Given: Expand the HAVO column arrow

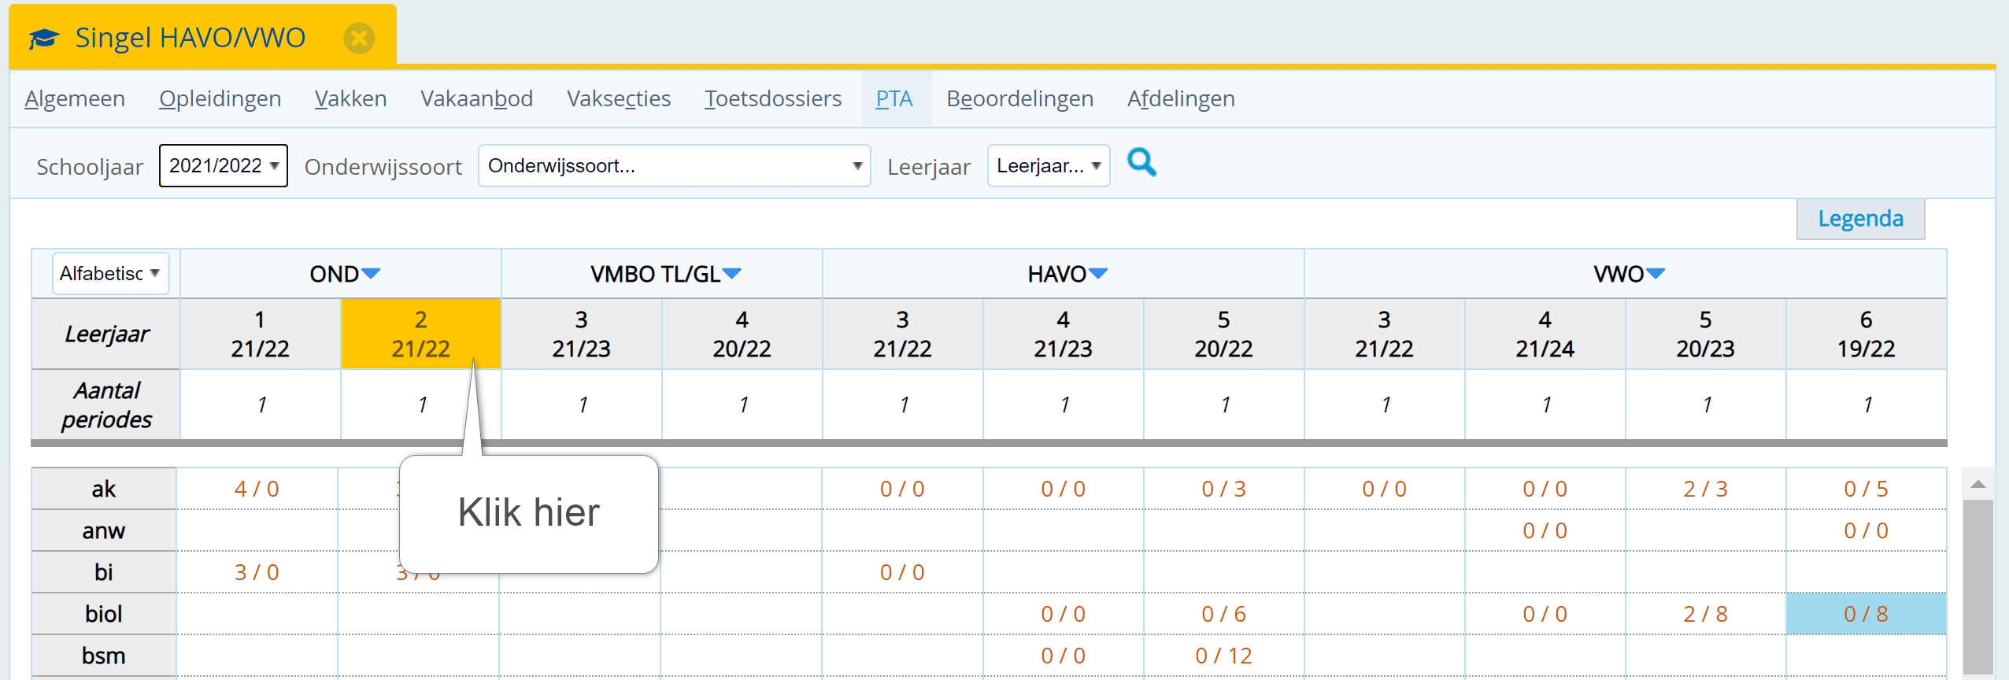Looking at the screenshot, I should pos(1097,273).
